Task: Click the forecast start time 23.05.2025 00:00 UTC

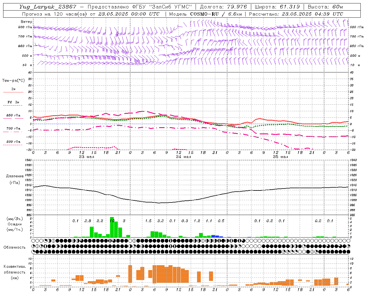Action: 129,14
